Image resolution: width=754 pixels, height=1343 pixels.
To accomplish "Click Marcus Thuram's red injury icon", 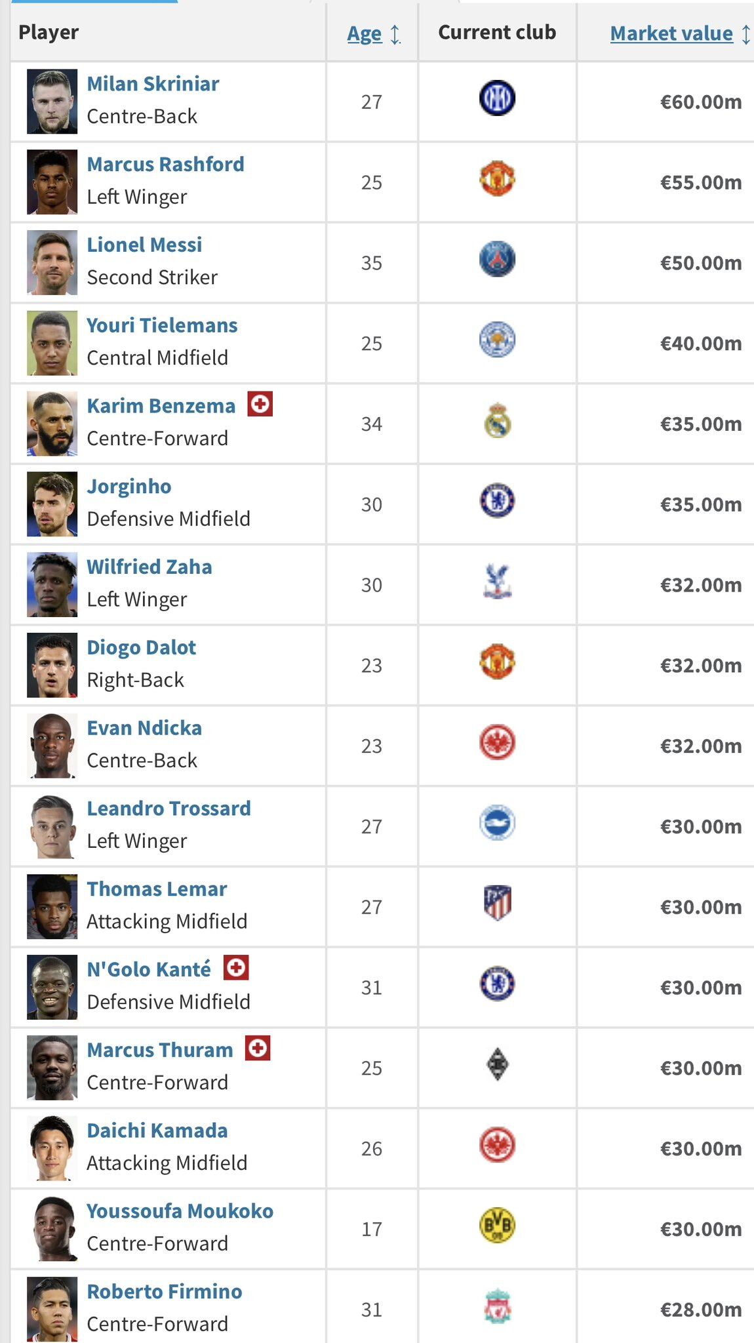I will point(258,1048).
